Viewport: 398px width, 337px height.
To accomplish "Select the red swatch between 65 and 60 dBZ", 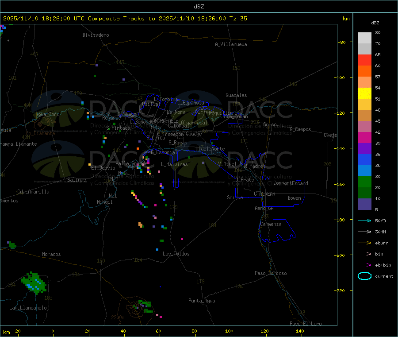I will (x=364, y=60).
